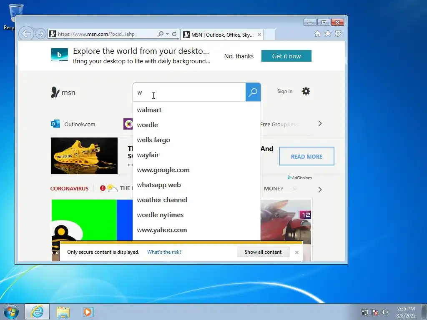Choose the wells fargo suggestion
The image size is (427, 320).
(197, 140)
